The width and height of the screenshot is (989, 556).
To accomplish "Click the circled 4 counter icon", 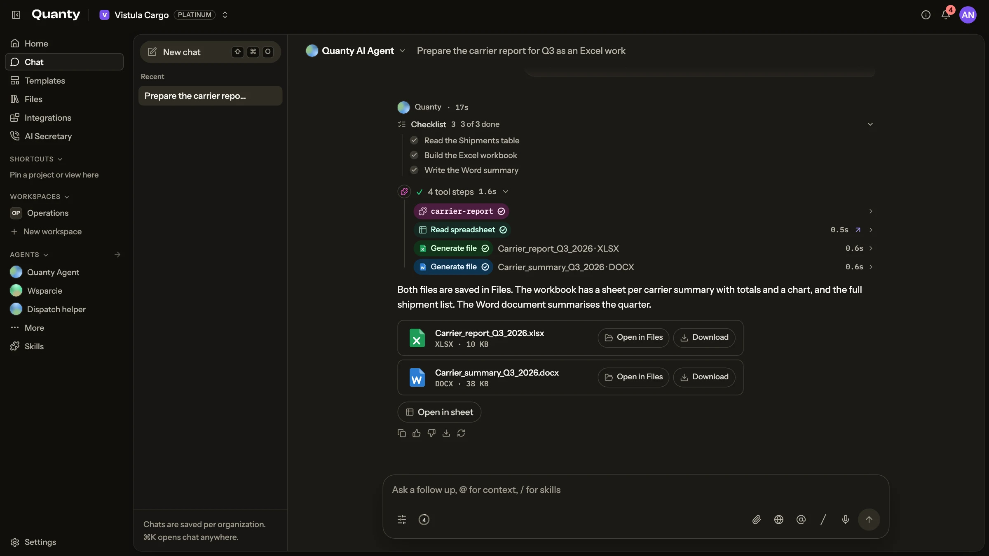I will coord(424,520).
